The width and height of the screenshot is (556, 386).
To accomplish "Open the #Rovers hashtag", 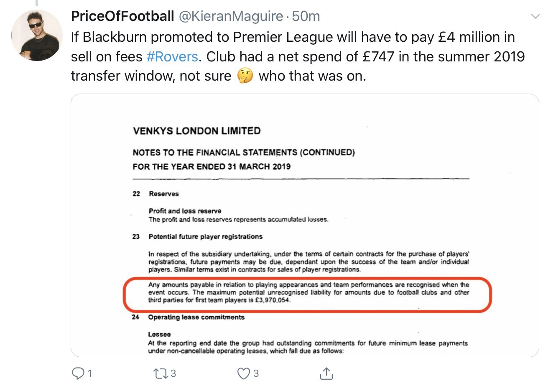I will click(172, 56).
